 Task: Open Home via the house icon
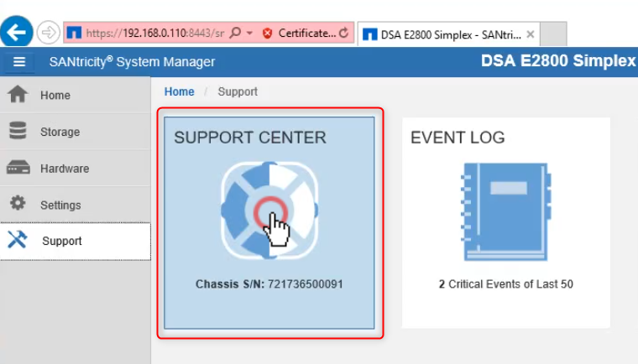tap(18, 95)
